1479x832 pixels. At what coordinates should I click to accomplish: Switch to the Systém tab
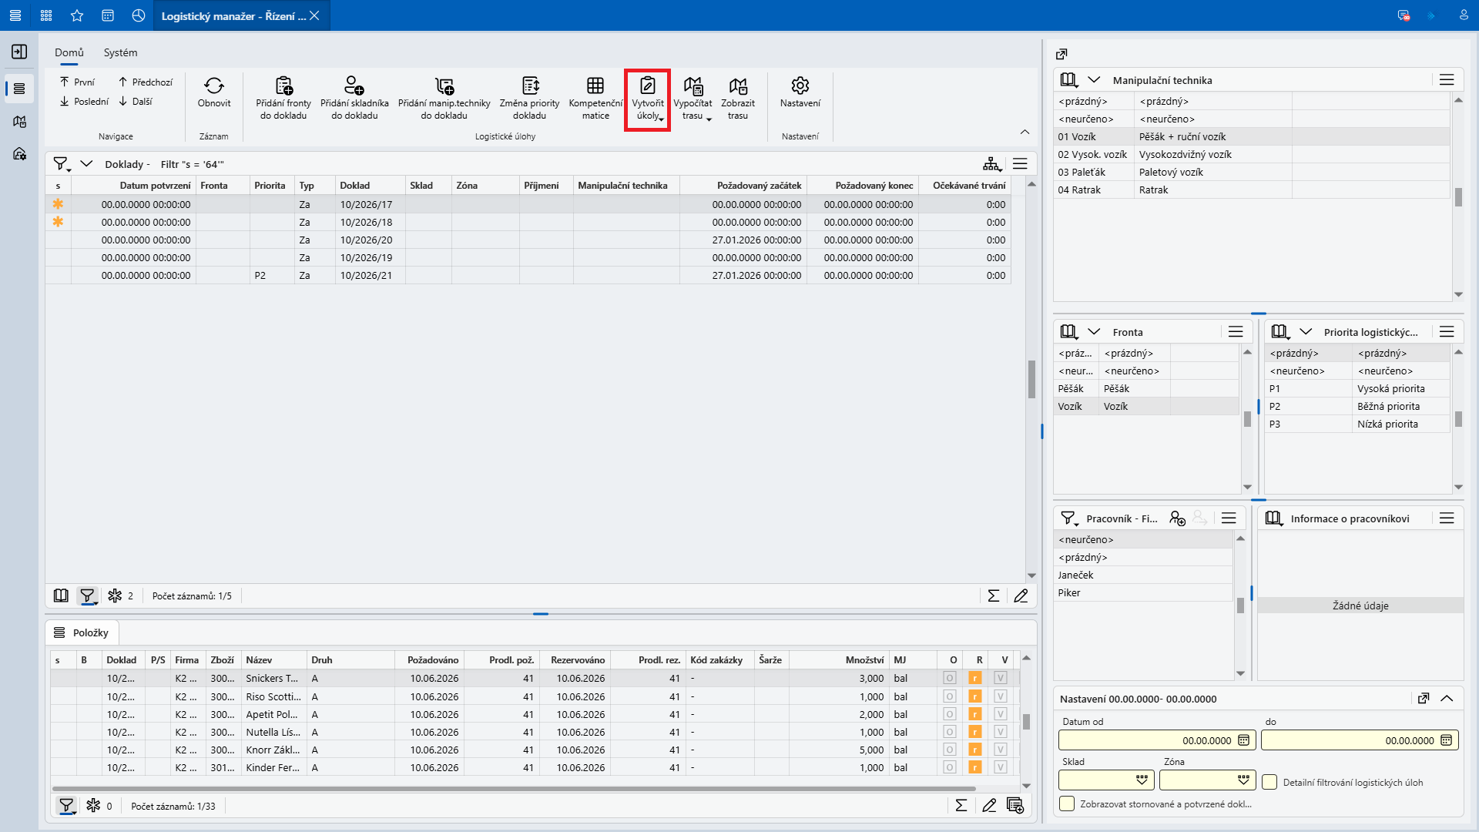(x=121, y=52)
